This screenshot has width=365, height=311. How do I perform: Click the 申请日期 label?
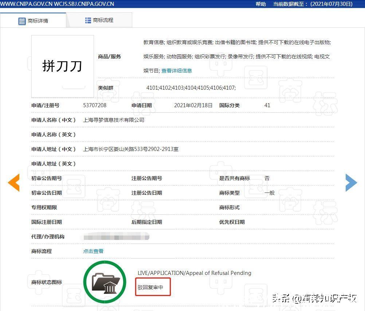142,105
